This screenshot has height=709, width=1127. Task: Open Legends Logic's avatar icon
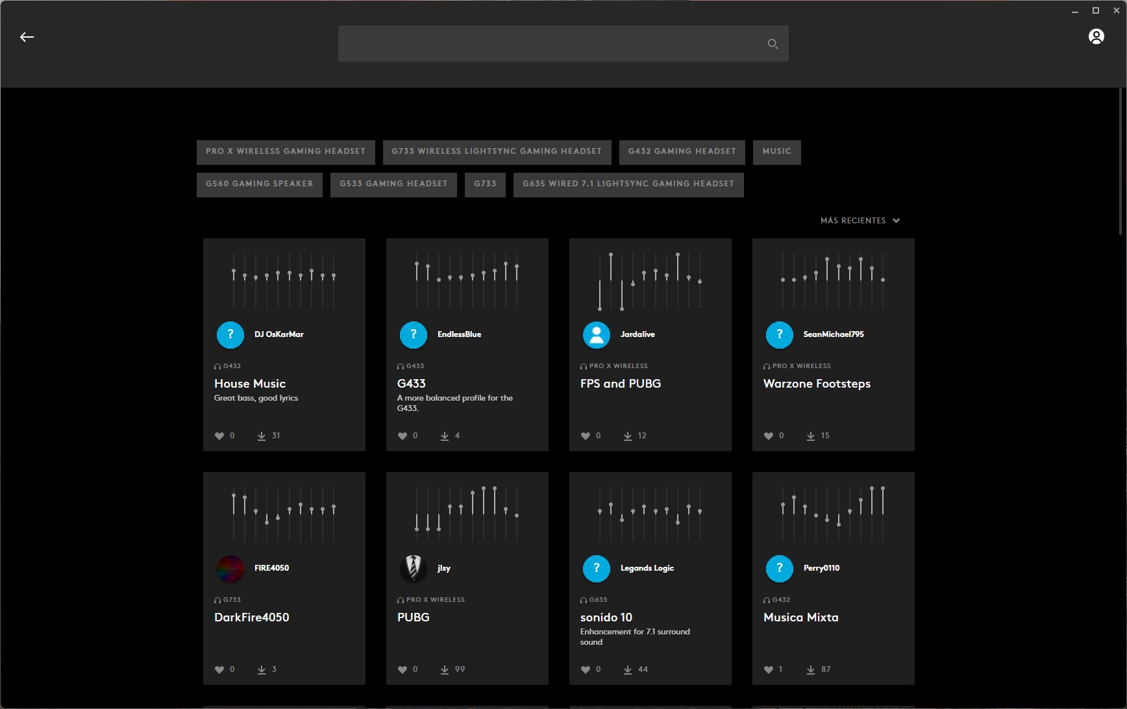tap(597, 569)
